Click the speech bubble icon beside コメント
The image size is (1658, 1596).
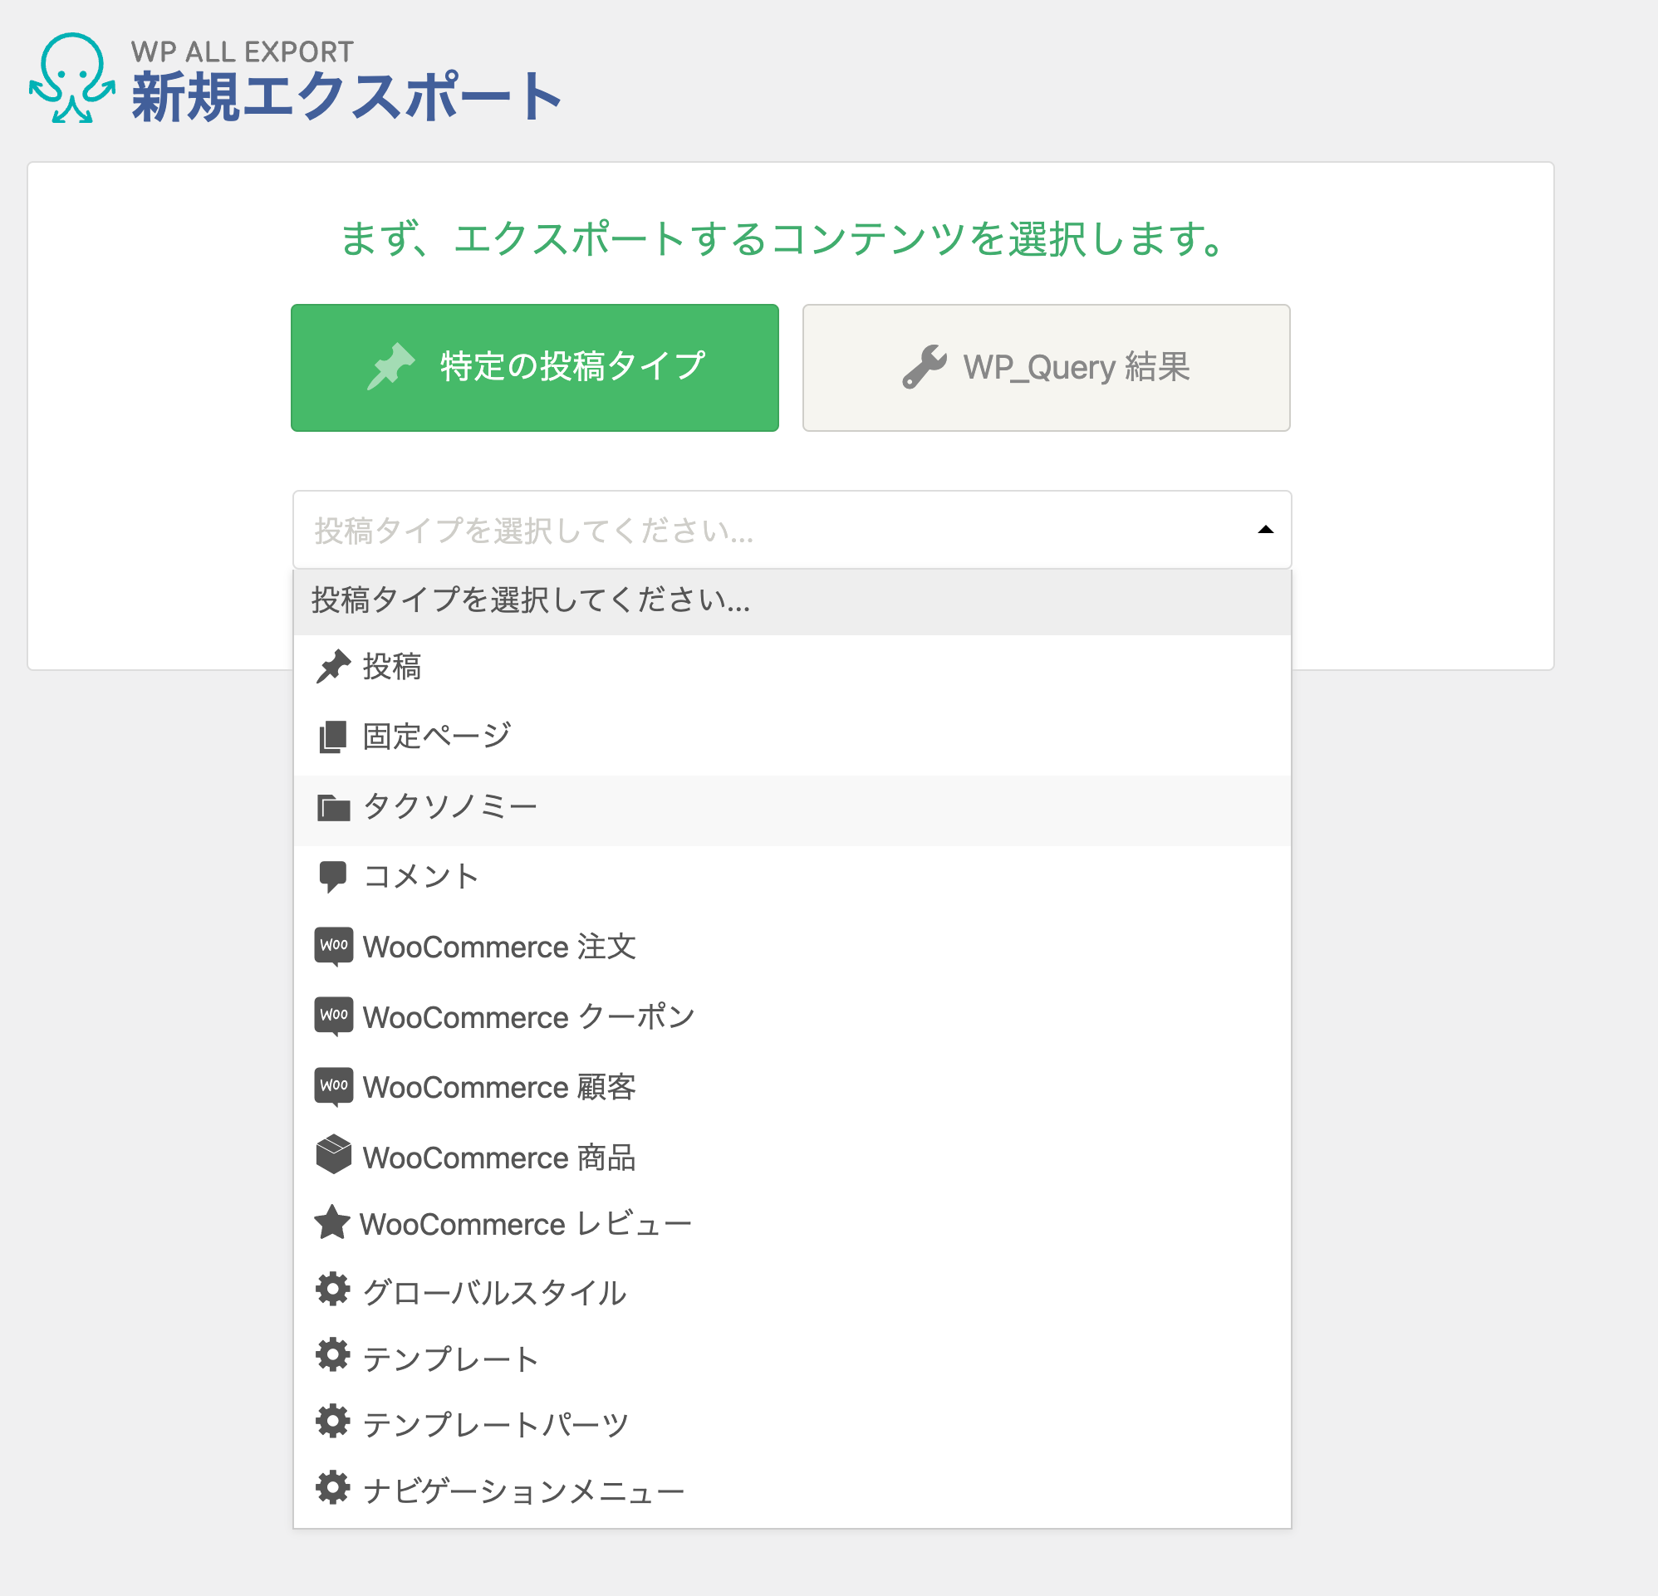click(332, 877)
